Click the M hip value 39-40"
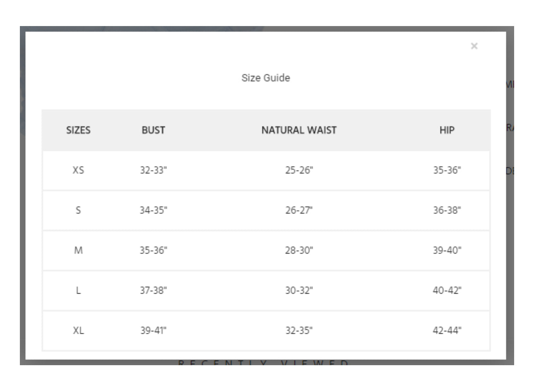Screen dimensions: 534x390 (x=447, y=250)
